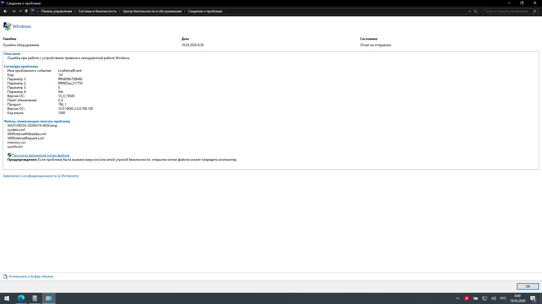Screen dimensions: 542x304
Task: Click the search magnifier icon
Action: [x=534, y=11]
